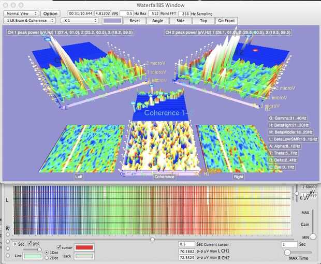Image resolution: width=321 pixels, height=264 pixels.
Task: Click the Sec Current cursor value field
Action: (187, 244)
